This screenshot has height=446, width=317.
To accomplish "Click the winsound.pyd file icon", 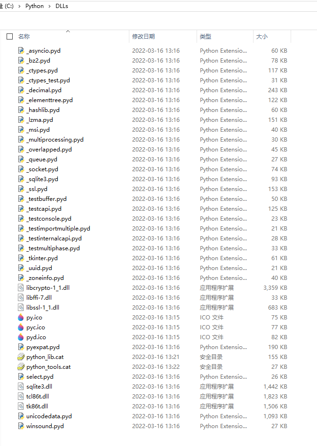I will pos(21,426).
